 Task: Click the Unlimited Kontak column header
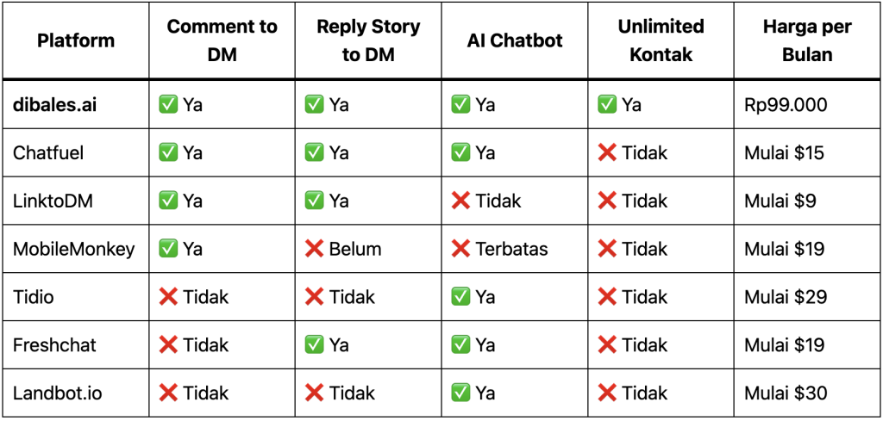[x=661, y=40]
